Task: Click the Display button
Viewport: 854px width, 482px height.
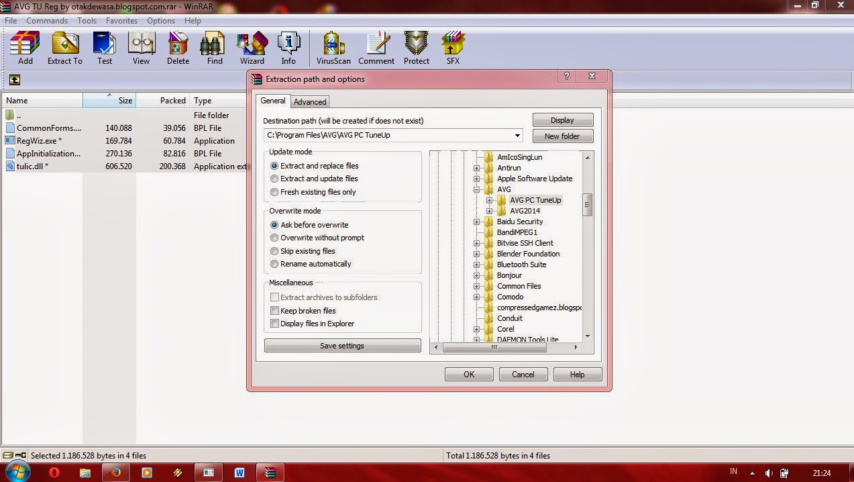Action: 562,120
